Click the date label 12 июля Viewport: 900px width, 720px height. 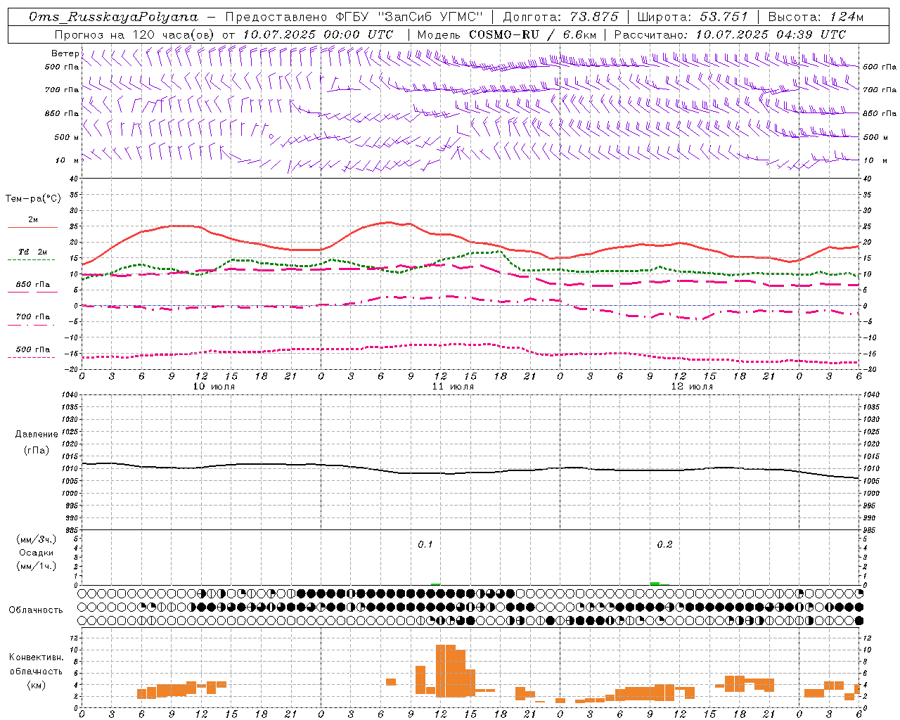coord(692,387)
